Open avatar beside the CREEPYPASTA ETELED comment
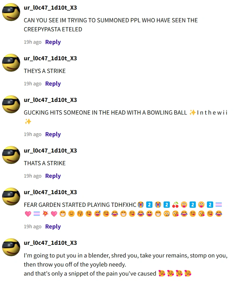236x281 pixels. tap(11, 12)
